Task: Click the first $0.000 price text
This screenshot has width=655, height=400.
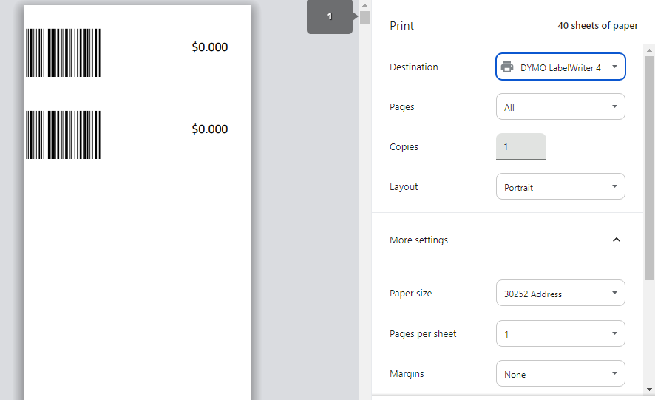Action: (210, 47)
